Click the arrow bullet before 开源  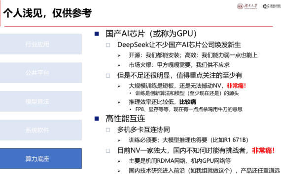point(119,55)
